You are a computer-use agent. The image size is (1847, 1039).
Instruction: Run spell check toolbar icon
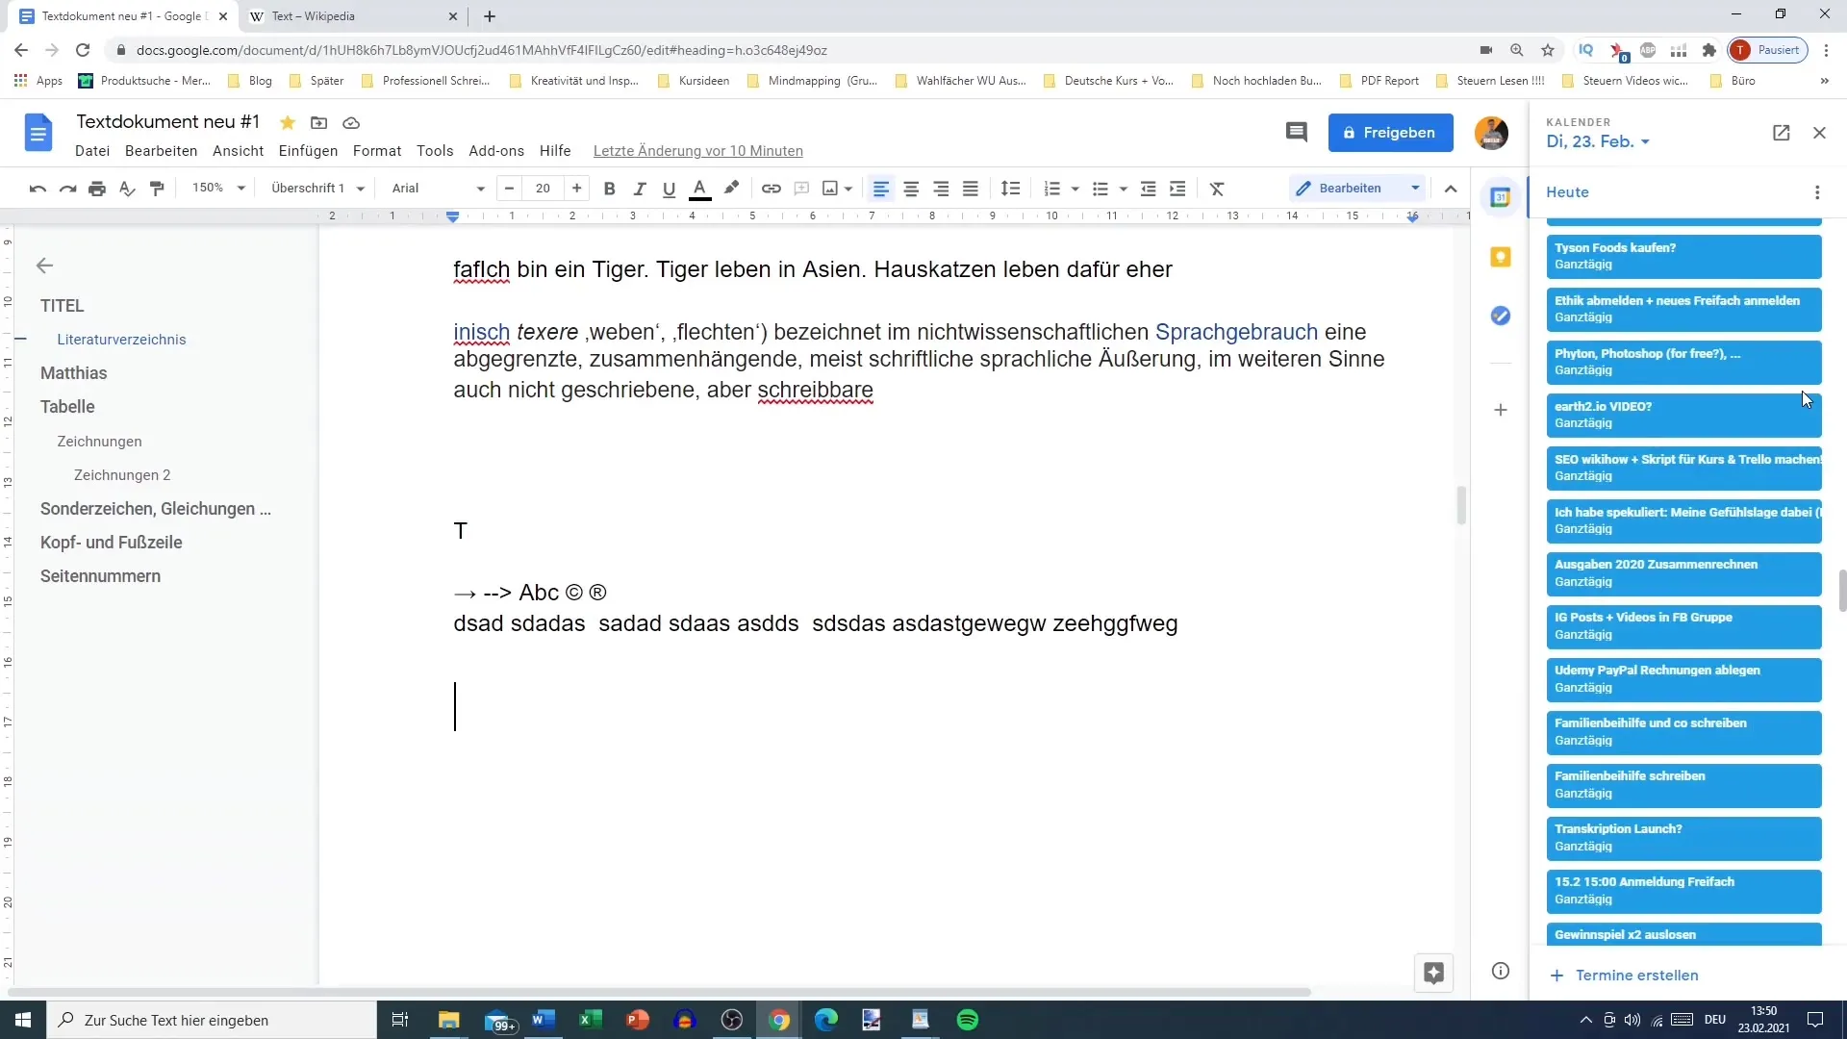pyautogui.click(x=127, y=189)
